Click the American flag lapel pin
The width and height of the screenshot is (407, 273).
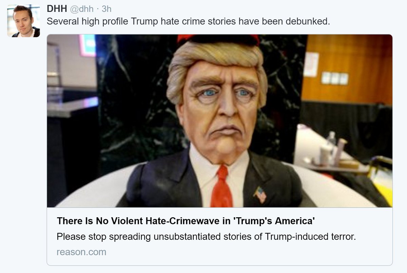[260, 194]
